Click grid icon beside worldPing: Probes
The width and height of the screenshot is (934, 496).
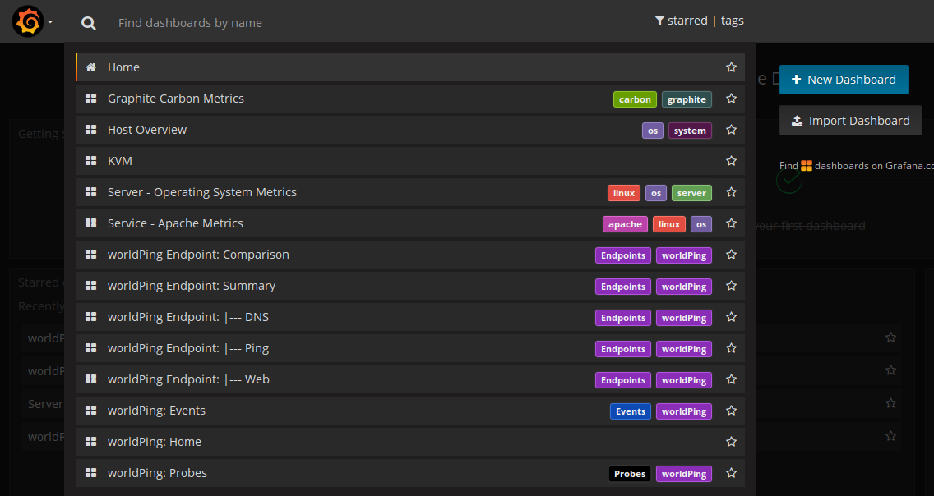coord(90,473)
